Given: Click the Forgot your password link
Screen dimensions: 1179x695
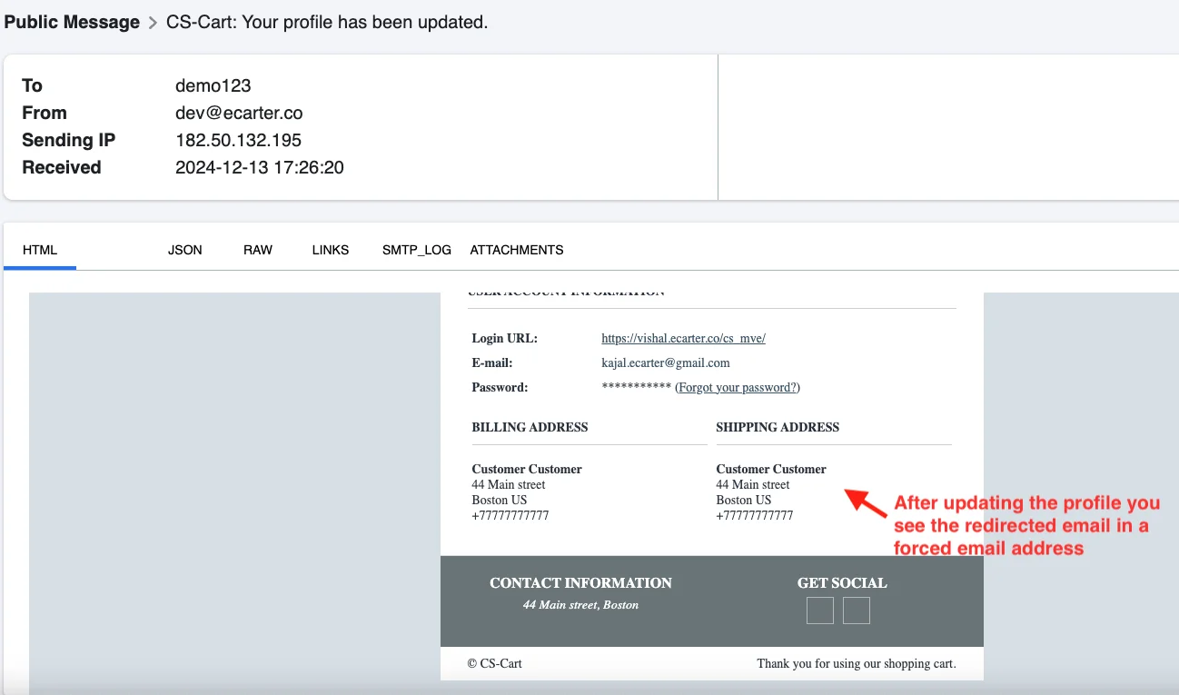Looking at the screenshot, I should click(x=738, y=388).
